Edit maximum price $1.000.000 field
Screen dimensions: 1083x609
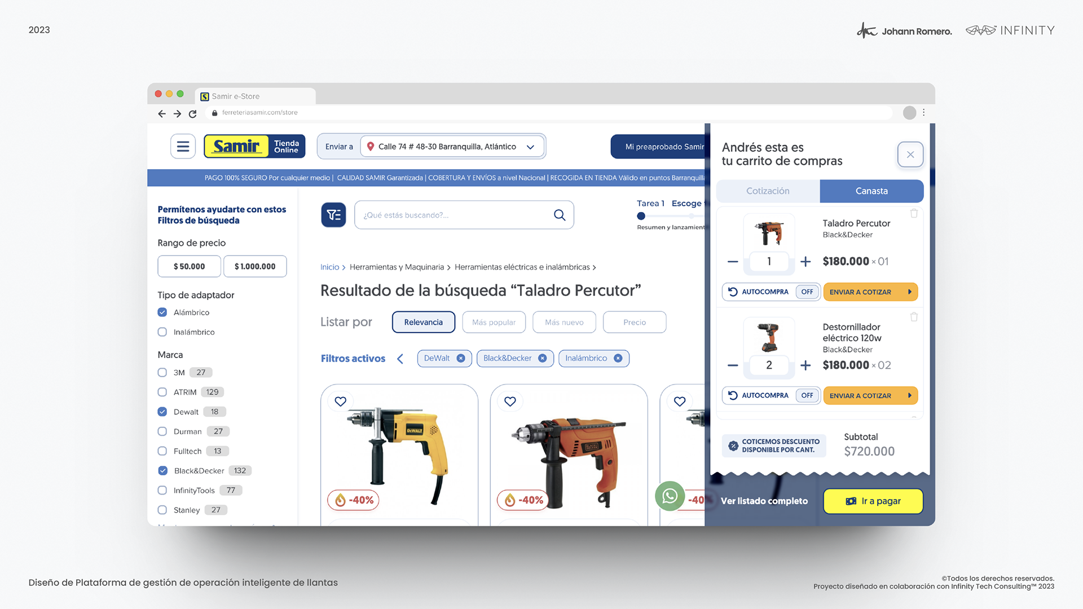click(255, 267)
